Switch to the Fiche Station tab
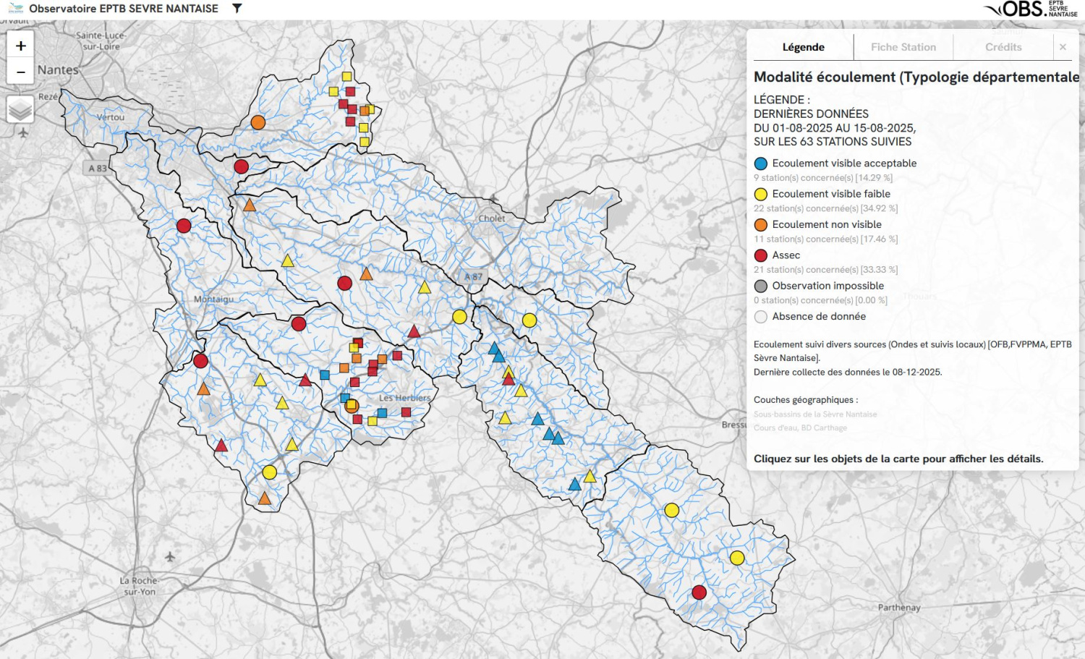This screenshot has height=659, width=1085. (x=903, y=47)
